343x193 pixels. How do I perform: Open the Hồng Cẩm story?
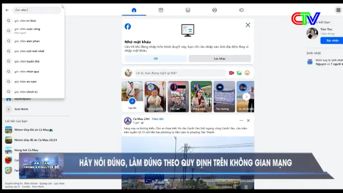(201, 96)
